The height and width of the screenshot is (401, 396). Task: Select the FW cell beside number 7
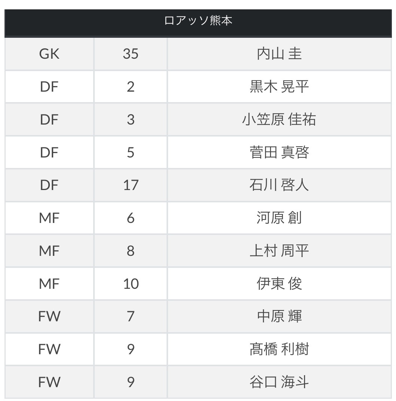49,316
